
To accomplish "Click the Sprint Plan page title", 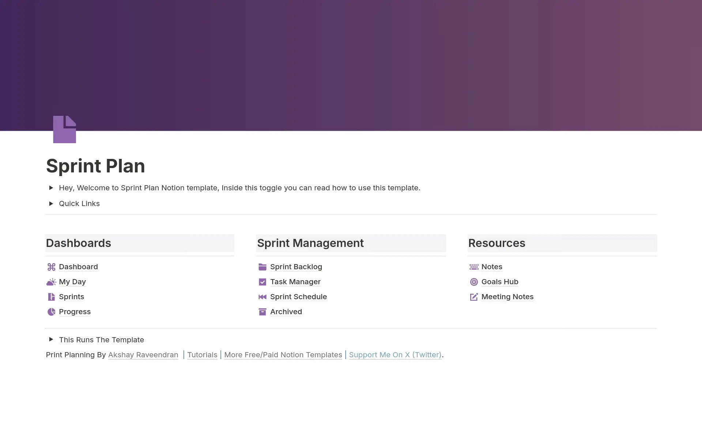I will 95,166.
